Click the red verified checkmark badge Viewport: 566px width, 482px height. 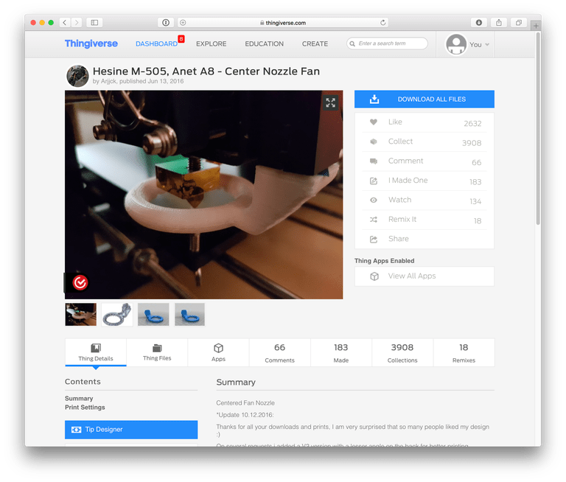(x=80, y=282)
